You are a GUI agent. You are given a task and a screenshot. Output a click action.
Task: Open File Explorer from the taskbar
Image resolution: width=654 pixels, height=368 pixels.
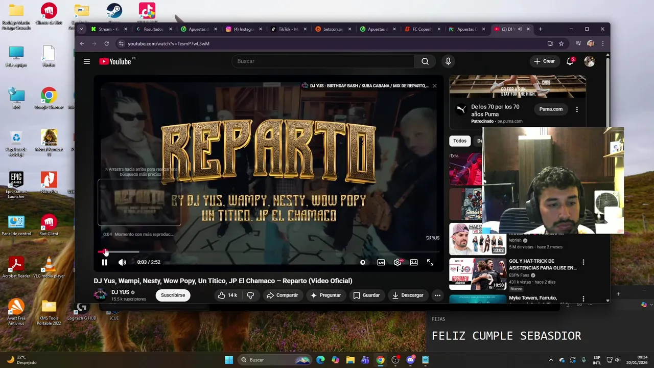click(350, 360)
